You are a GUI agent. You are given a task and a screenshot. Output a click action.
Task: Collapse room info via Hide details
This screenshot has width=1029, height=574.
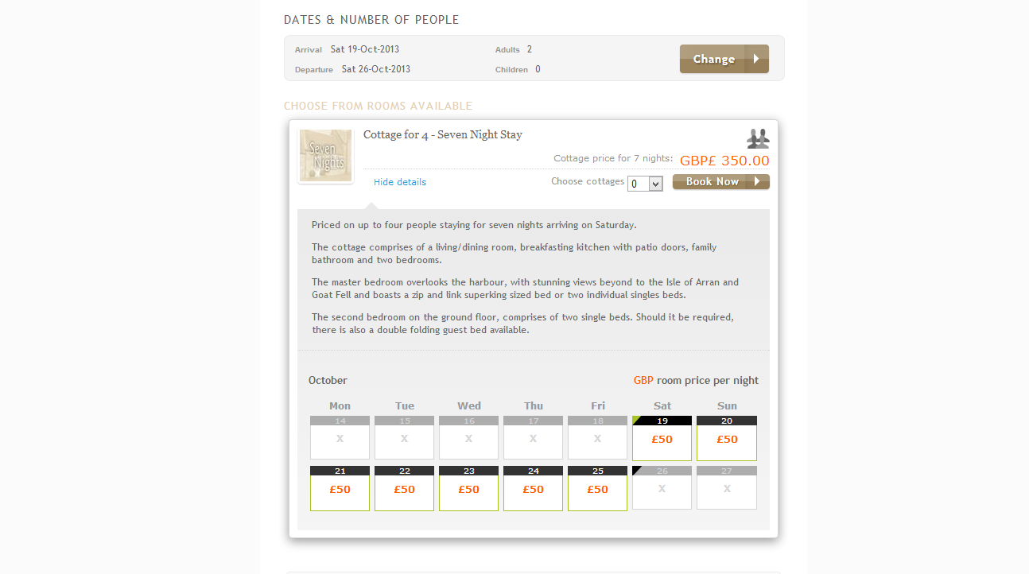coord(400,182)
